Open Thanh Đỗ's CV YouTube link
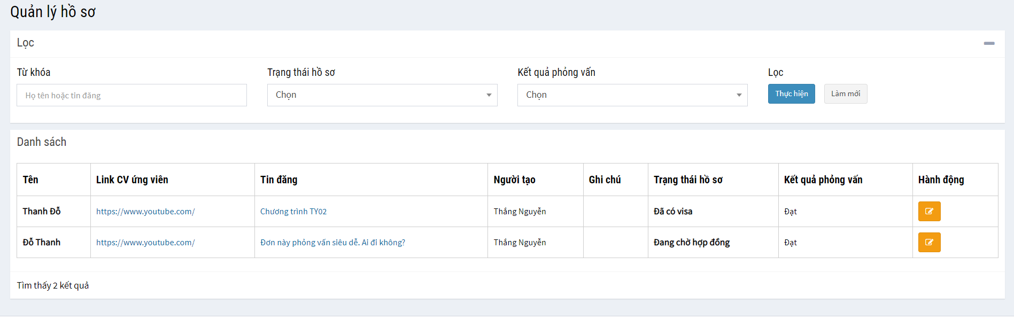 pyautogui.click(x=145, y=212)
